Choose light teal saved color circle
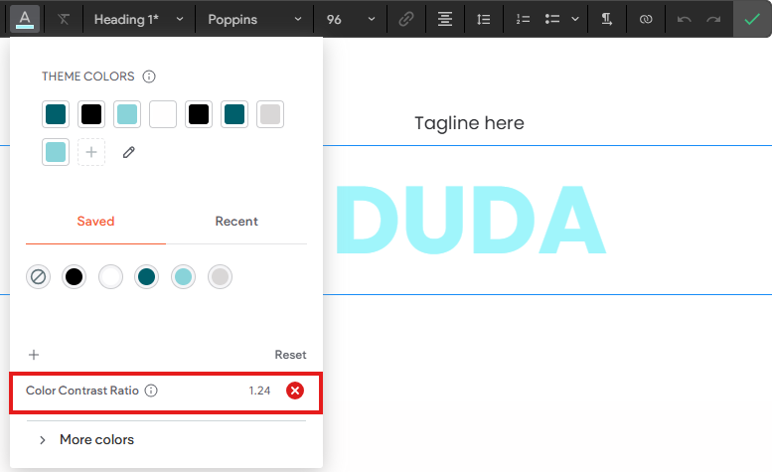The image size is (772, 472). point(183,276)
